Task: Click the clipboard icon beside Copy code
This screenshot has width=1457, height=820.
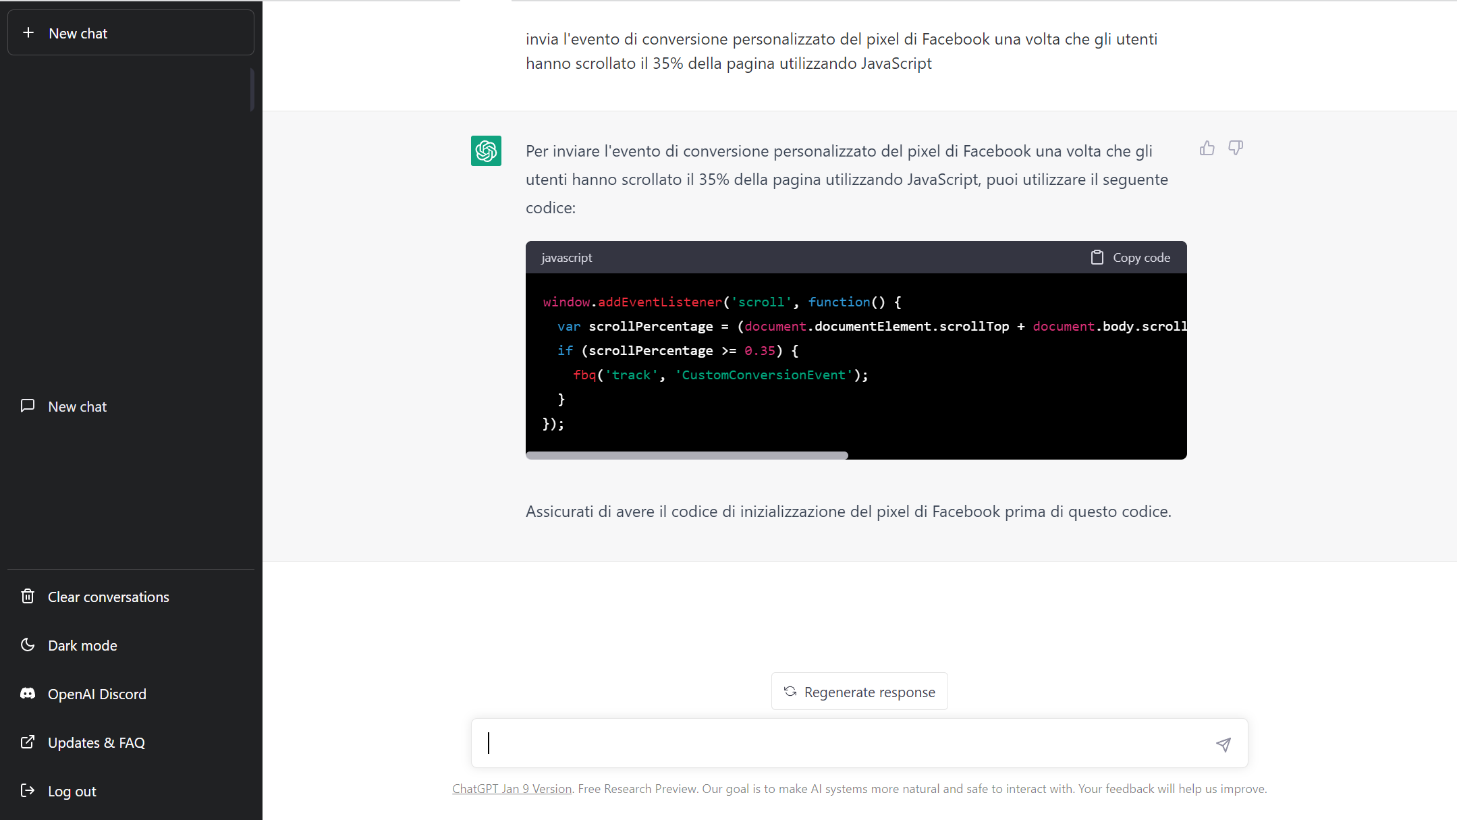Action: coord(1097,257)
